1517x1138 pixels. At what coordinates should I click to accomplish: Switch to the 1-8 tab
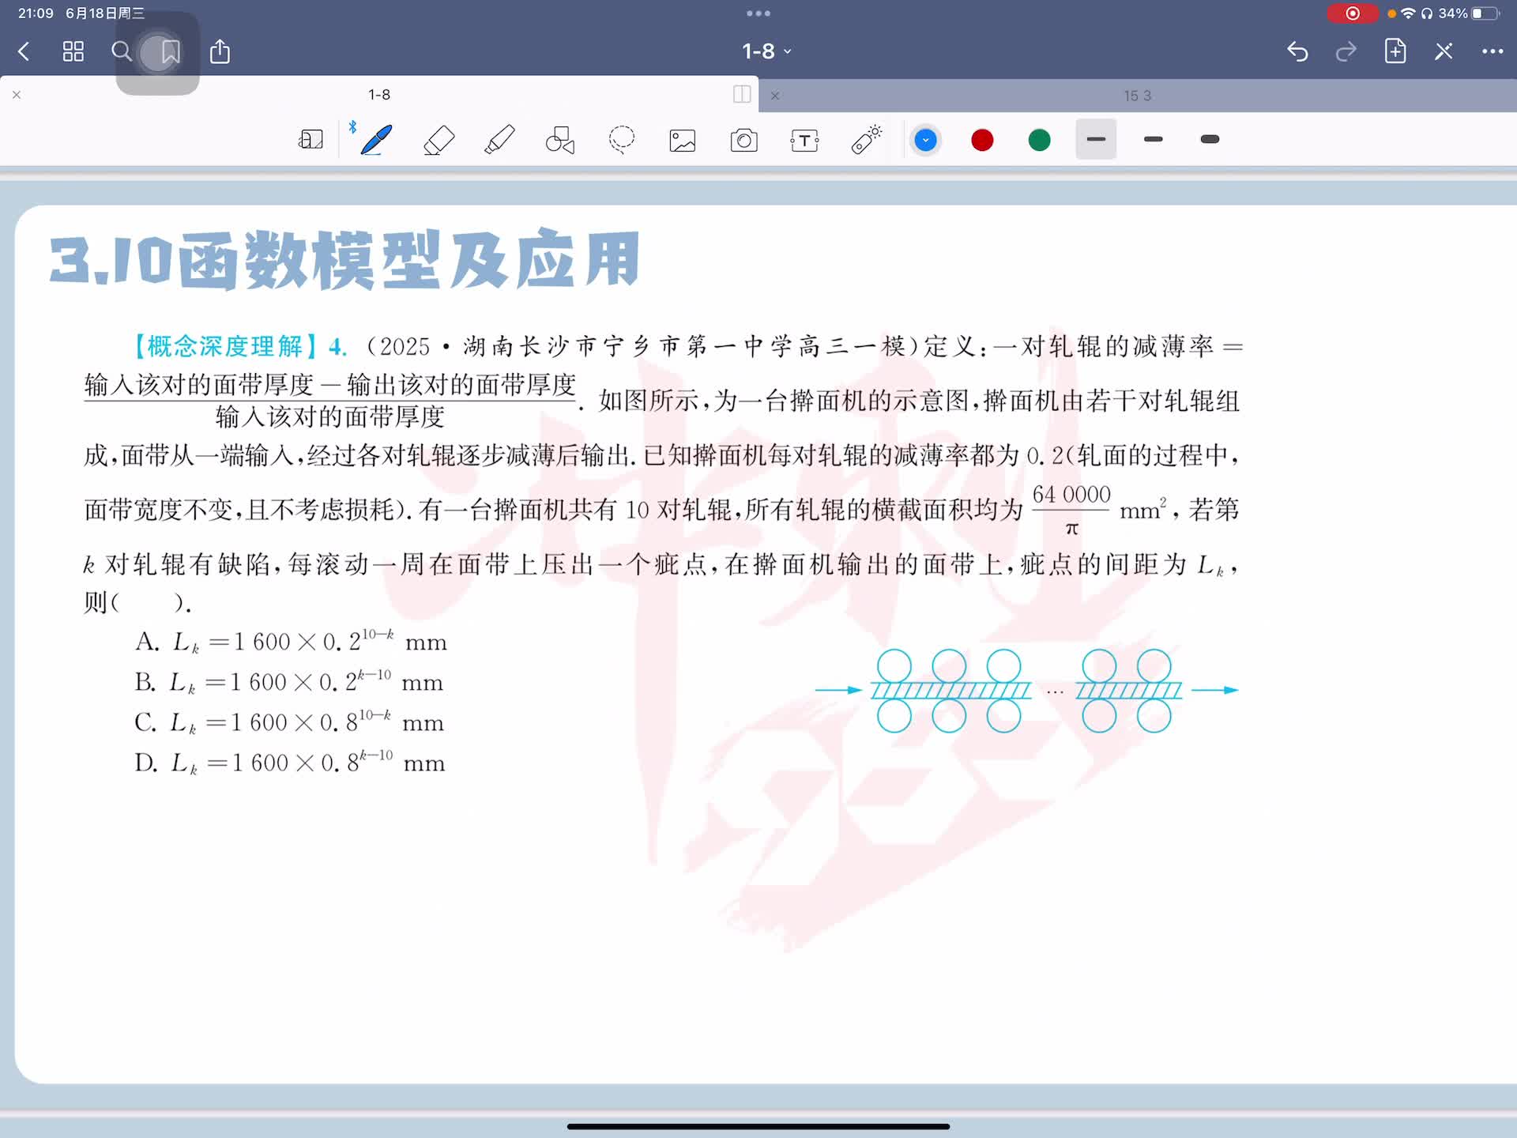(x=378, y=95)
